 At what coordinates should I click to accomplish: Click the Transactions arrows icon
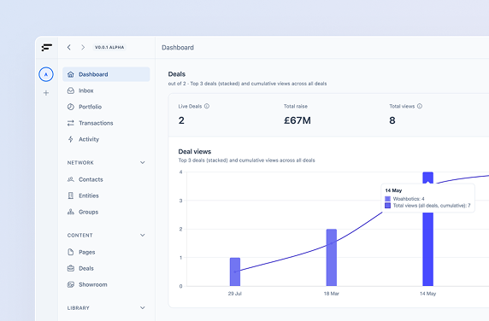(71, 123)
